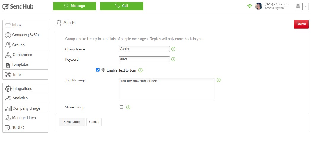The height and width of the screenshot is (153, 311).
Task: Go to Contacts (3452) in the sidebar
Action: tap(25, 35)
